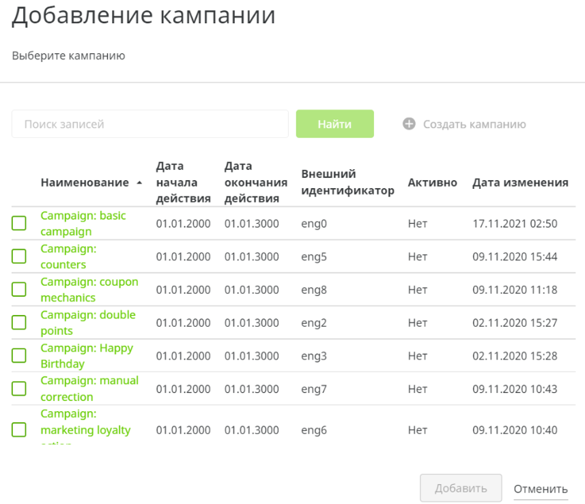Focus the Поиск записей search field
585x504 pixels.
click(x=150, y=124)
